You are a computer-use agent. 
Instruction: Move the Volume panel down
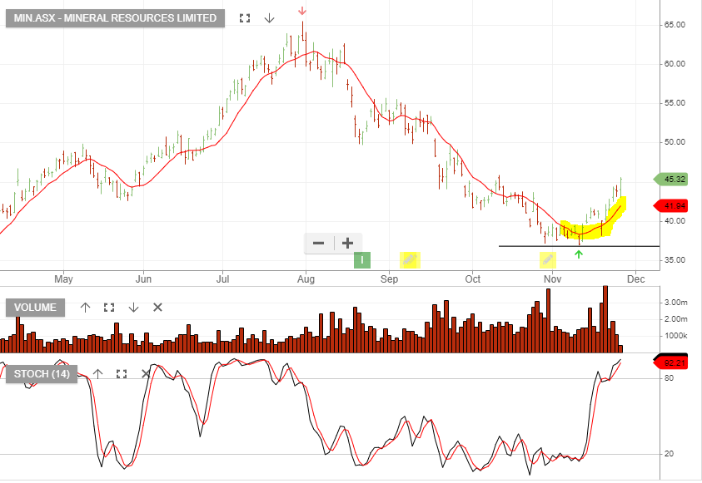point(133,308)
